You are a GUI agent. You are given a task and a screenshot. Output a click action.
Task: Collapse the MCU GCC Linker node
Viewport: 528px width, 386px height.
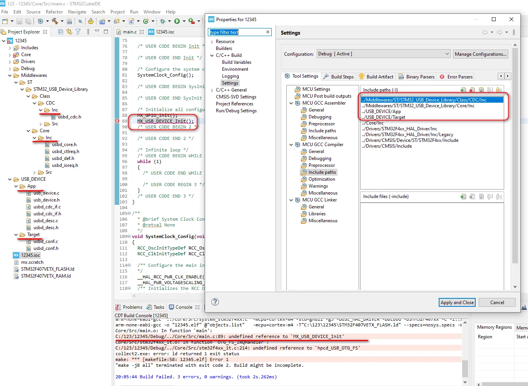coord(291,200)
